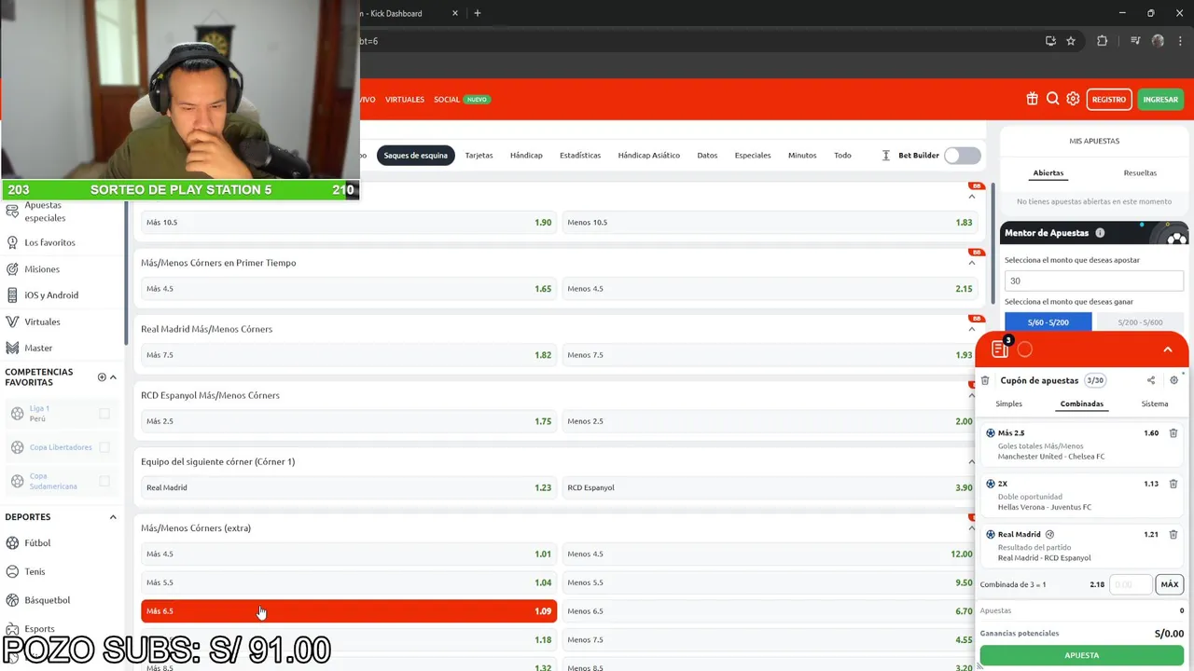Open the browser extensions puzzle icon

[1102, 41]
